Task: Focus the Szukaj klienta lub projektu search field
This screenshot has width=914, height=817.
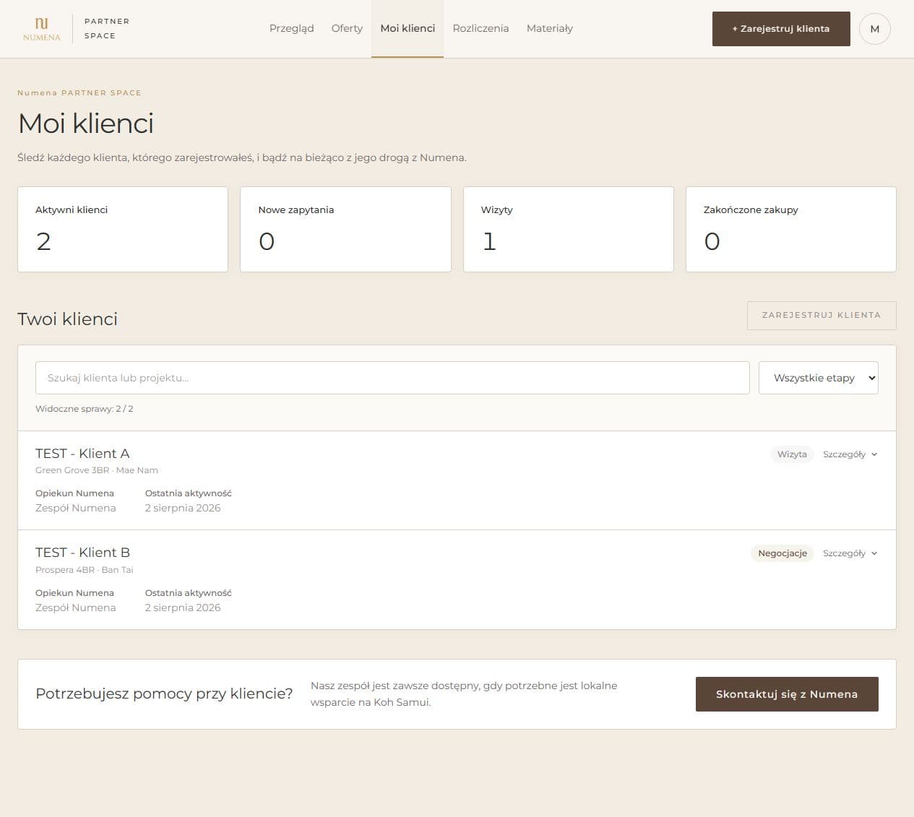Action: tap(392, 378)
